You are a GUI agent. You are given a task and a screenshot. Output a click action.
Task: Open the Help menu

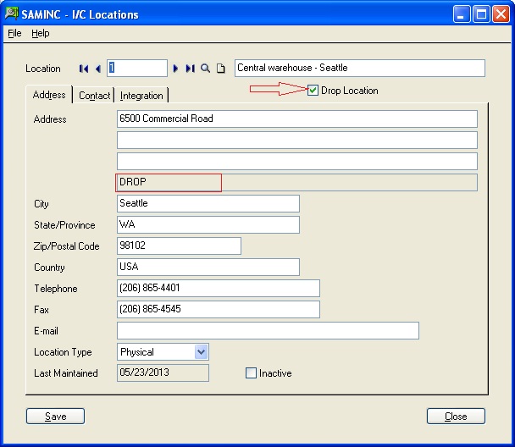[41, 33]
